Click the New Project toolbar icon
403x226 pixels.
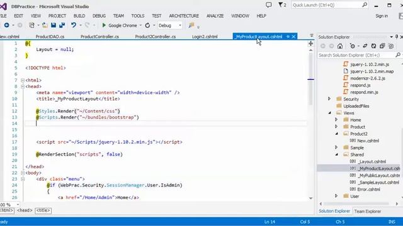32,25
